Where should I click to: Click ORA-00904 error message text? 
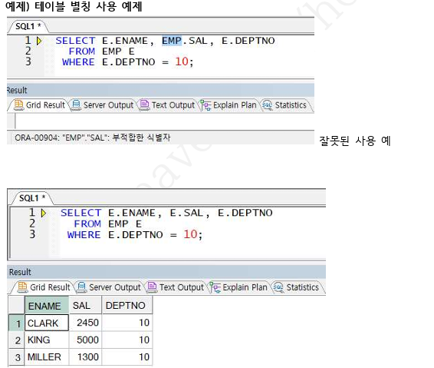pyautogui.click(x=93, y=138)
